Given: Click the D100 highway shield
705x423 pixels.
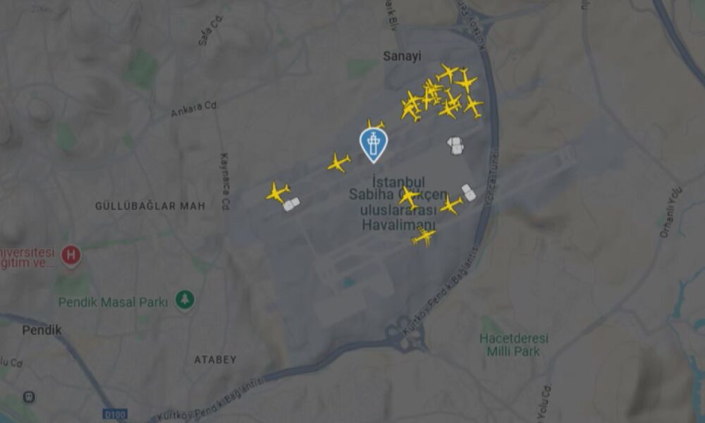Looking at the screenshot, I should (x=115, y=414).
